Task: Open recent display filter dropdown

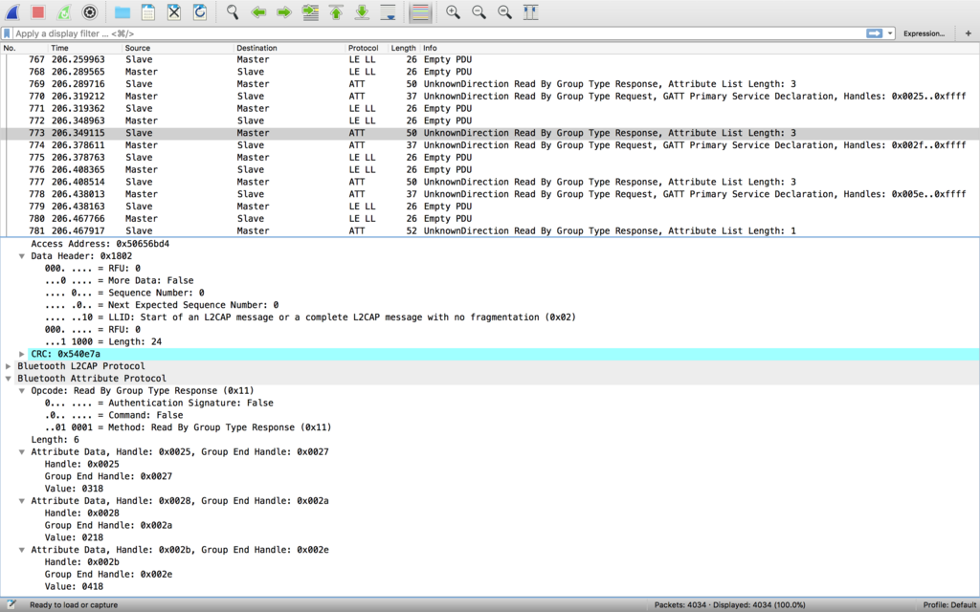Action: pos(890,33)
